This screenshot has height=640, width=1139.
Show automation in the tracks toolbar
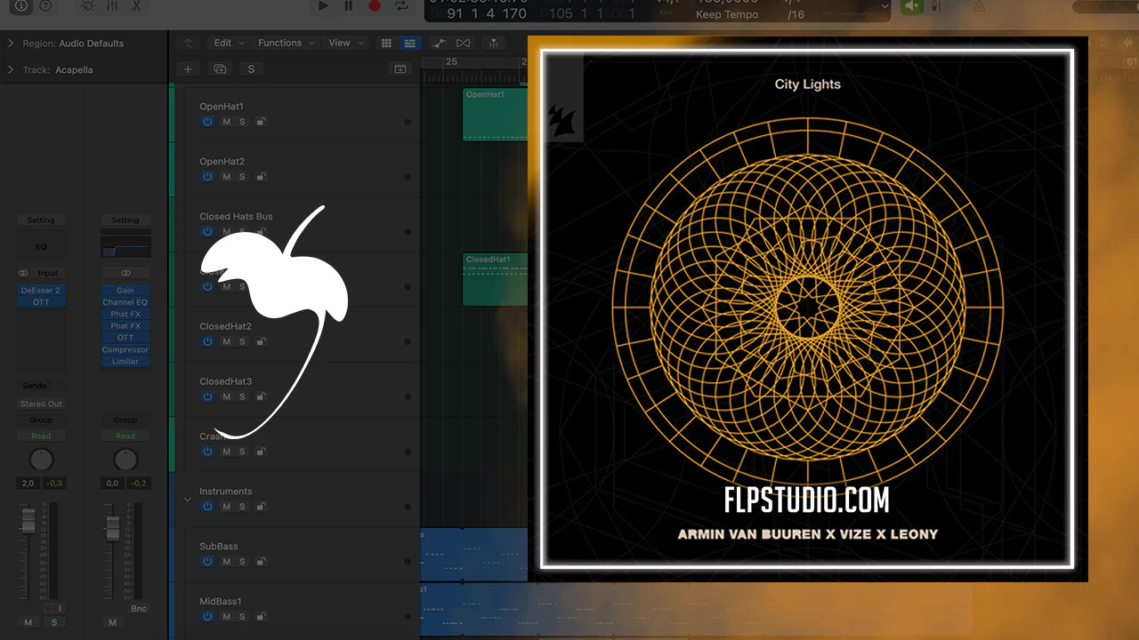tap(439, 43)
